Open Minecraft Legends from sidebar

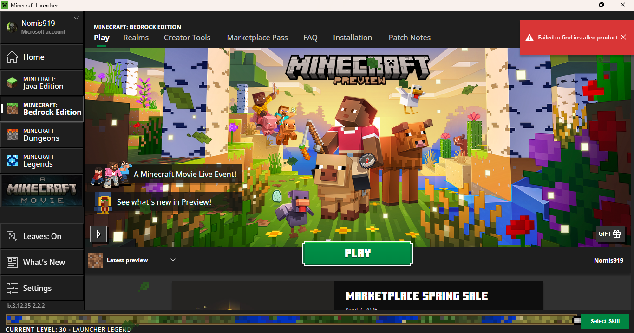pos(42,161)
